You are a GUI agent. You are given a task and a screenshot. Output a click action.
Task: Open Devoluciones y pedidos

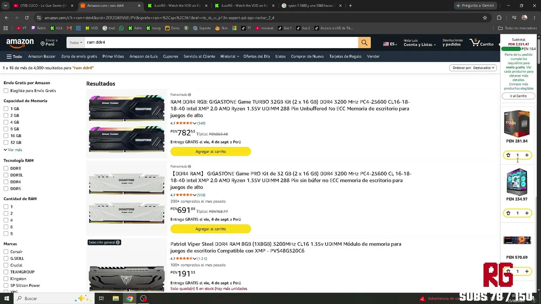pos(452,43)
